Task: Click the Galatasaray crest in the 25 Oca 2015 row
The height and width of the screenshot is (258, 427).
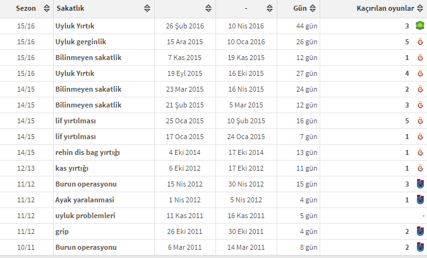Action: (x=420, y=121)
